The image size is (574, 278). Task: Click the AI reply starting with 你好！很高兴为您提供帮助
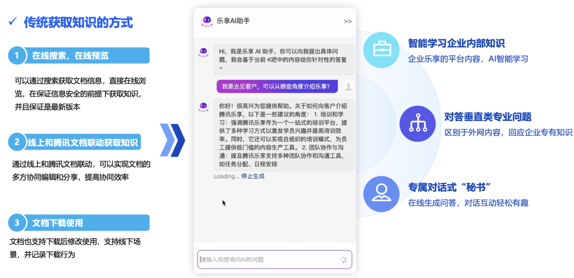(284, 135)
